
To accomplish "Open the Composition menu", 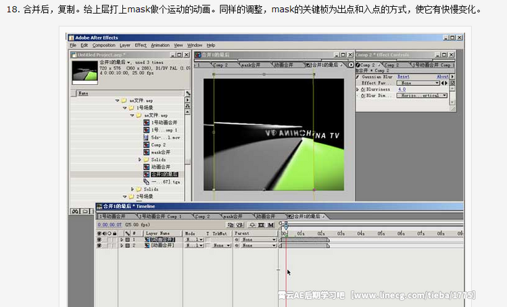I will 104,45.
